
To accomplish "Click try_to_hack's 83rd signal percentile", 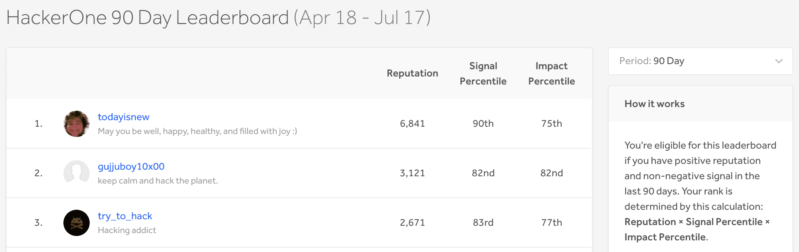I will tap(483, 223).
